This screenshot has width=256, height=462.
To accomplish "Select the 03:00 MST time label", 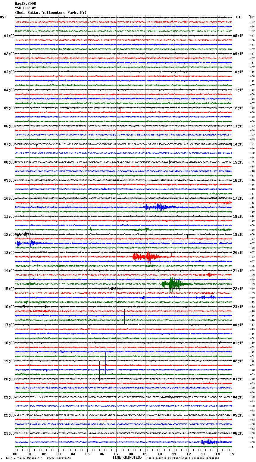I will [9, 72].
